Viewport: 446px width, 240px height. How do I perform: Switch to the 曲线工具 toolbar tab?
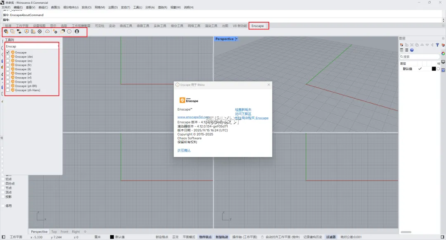(126, 26)
